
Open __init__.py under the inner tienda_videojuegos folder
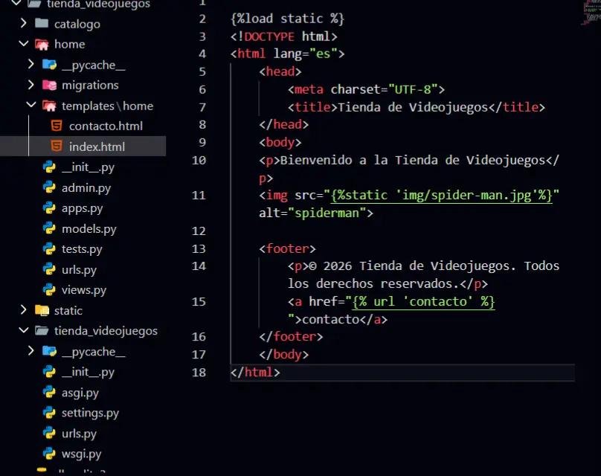(x=88, y=372)
